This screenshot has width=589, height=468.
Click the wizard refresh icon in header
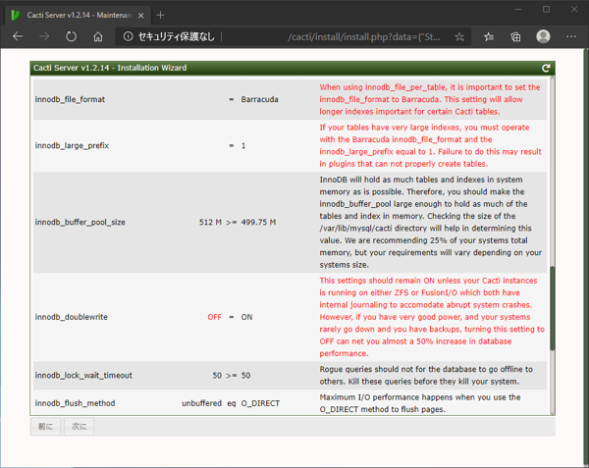pyautogui.click(x=546, y=68)
